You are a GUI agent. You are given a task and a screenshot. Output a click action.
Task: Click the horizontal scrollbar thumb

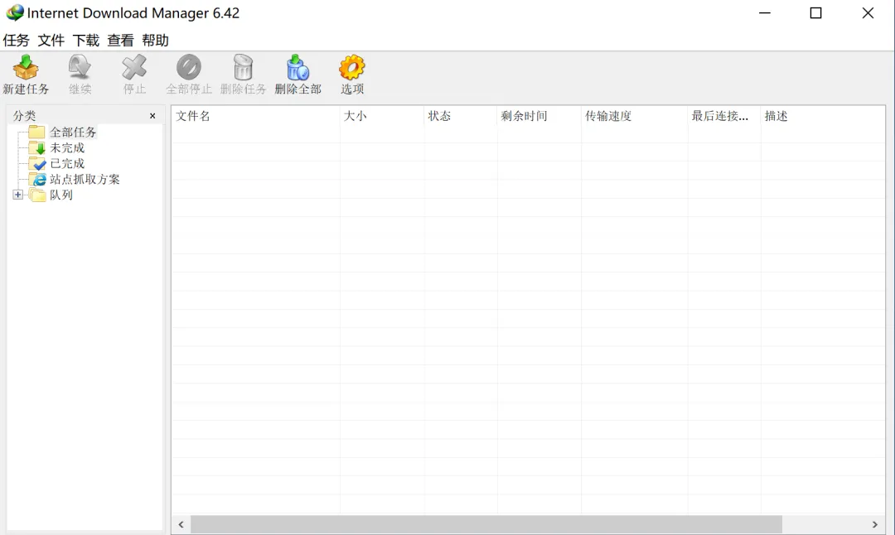coord(486,524)
